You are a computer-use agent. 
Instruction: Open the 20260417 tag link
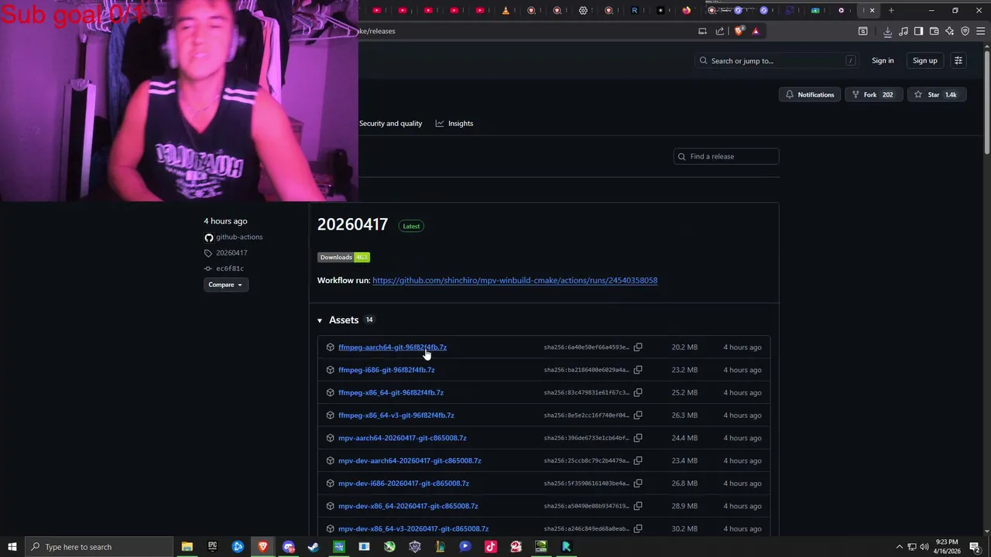pos(231,253)
